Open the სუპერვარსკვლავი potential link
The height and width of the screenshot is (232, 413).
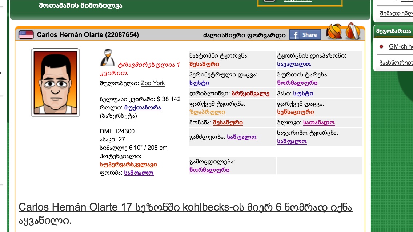(x=128, y=165)
